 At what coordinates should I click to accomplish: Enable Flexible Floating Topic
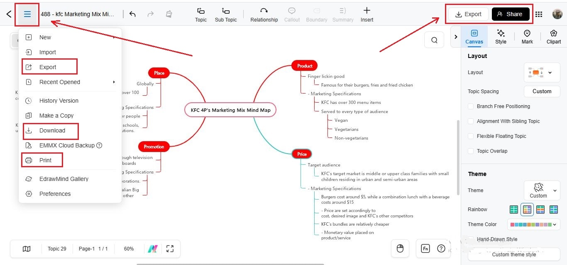(x=471, y=136)
